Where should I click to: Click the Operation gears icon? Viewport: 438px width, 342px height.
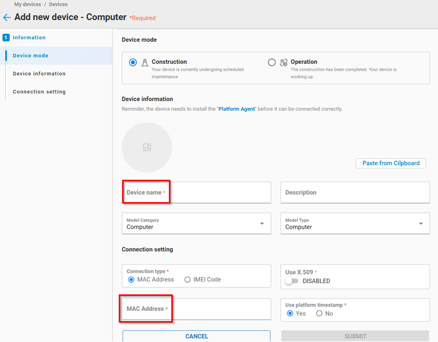(x=284, y=63)
